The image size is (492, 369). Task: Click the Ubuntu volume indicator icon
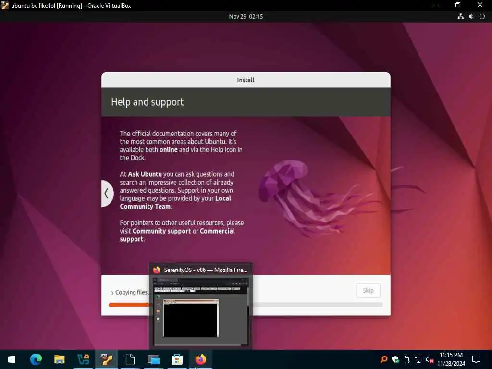pyautogui.click(x=471, y=17)
